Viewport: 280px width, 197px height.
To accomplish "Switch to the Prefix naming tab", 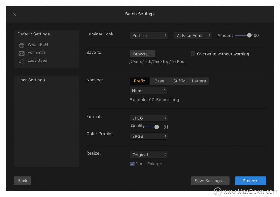I will point(139,81).
